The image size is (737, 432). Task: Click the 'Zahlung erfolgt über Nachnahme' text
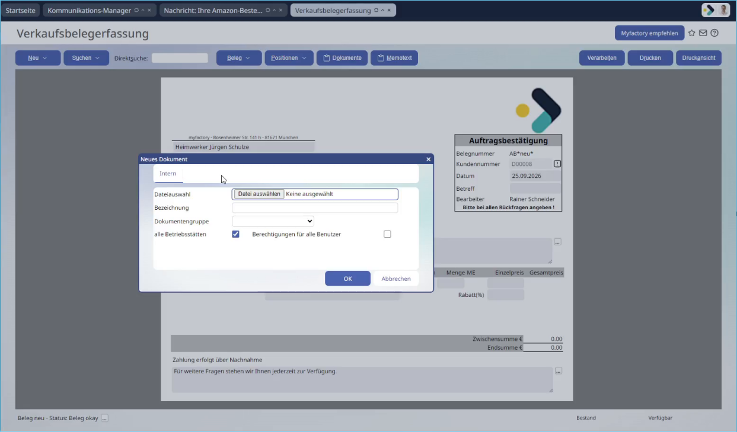click(x=217, y=360)
